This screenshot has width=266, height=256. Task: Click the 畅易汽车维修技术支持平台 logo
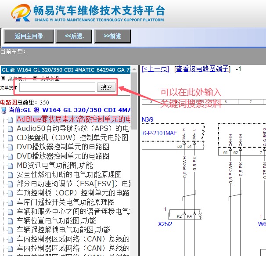[88, 13]
